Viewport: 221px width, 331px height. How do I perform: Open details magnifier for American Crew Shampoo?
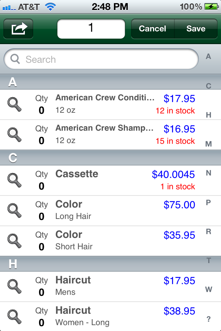point(15,135)
